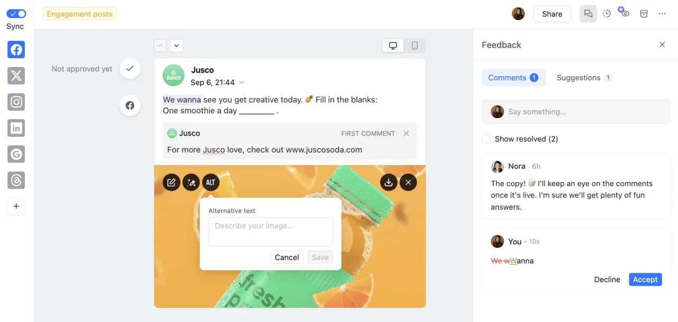Viewport: 678px width, 322px height.
Task: Click the Accept button on the suggestion
Action: click(645, 279)
